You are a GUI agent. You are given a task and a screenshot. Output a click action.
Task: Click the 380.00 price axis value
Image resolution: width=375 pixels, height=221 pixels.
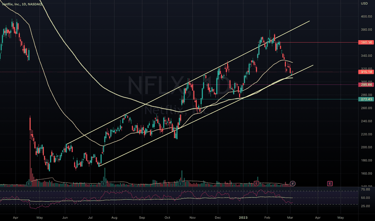tap(367, 30)
